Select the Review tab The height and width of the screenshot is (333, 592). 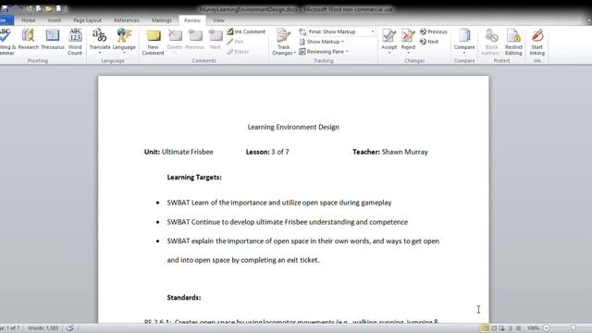tap(192, 20)
